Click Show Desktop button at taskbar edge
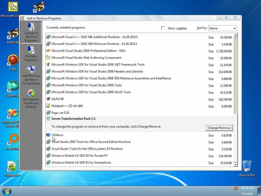The height and width of the screenshot is (196, 261). tap(259, 191)
